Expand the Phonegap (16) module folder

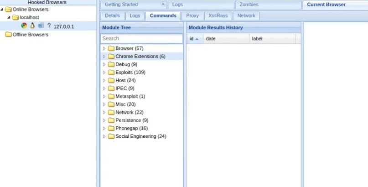[104, 128]
